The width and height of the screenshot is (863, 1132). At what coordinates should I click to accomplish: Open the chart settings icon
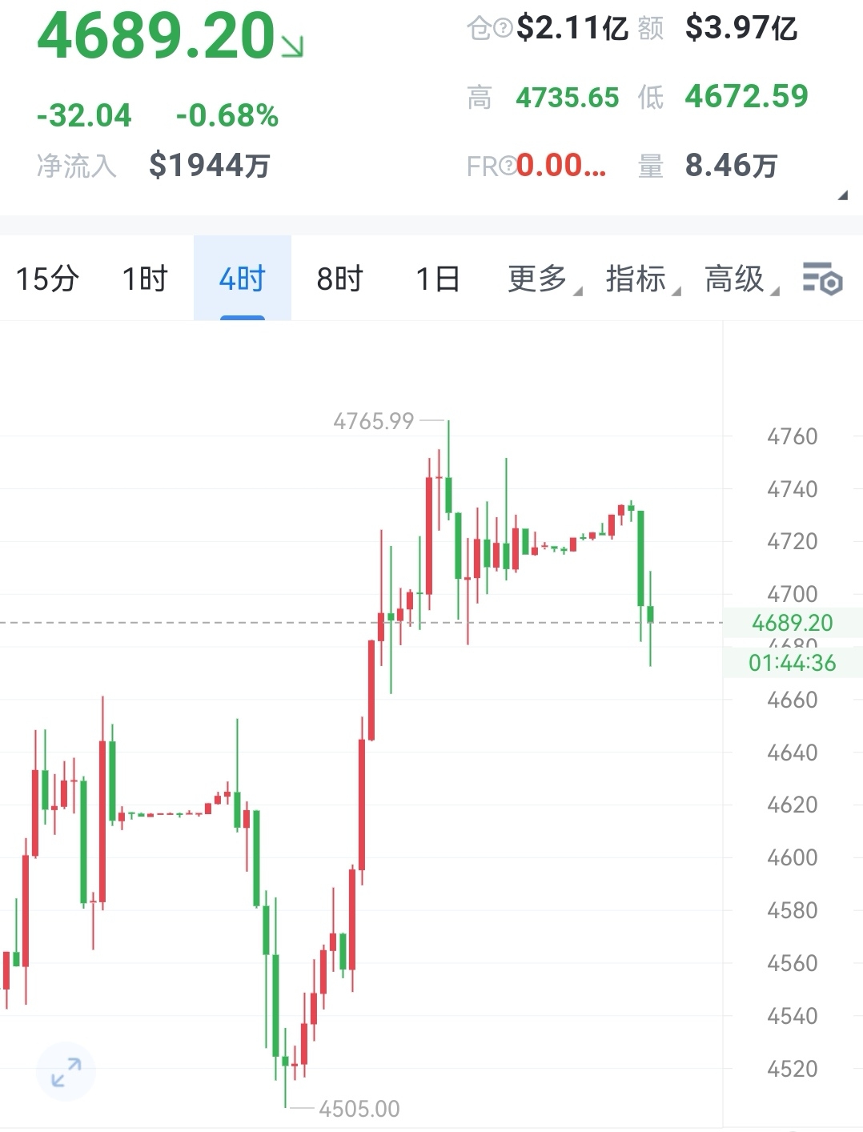[x=822, y=279]
